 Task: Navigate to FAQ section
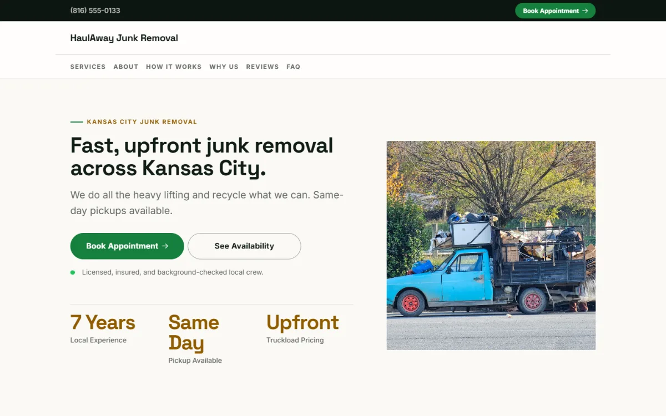pyautogui.click(x=294, y=67)
